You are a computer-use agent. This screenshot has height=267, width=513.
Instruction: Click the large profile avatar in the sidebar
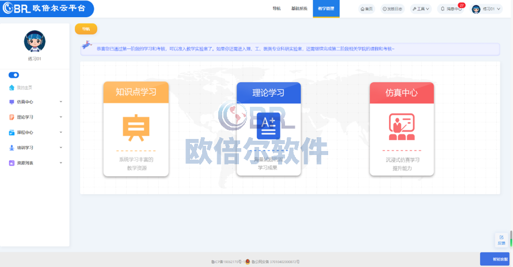tap(35, 41)
